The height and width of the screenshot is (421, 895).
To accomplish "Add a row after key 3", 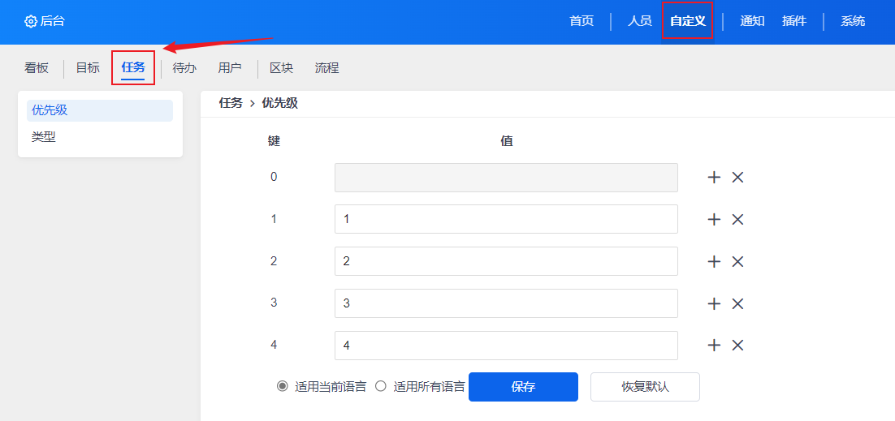I will pyautogui.click(x=715, y=303).
